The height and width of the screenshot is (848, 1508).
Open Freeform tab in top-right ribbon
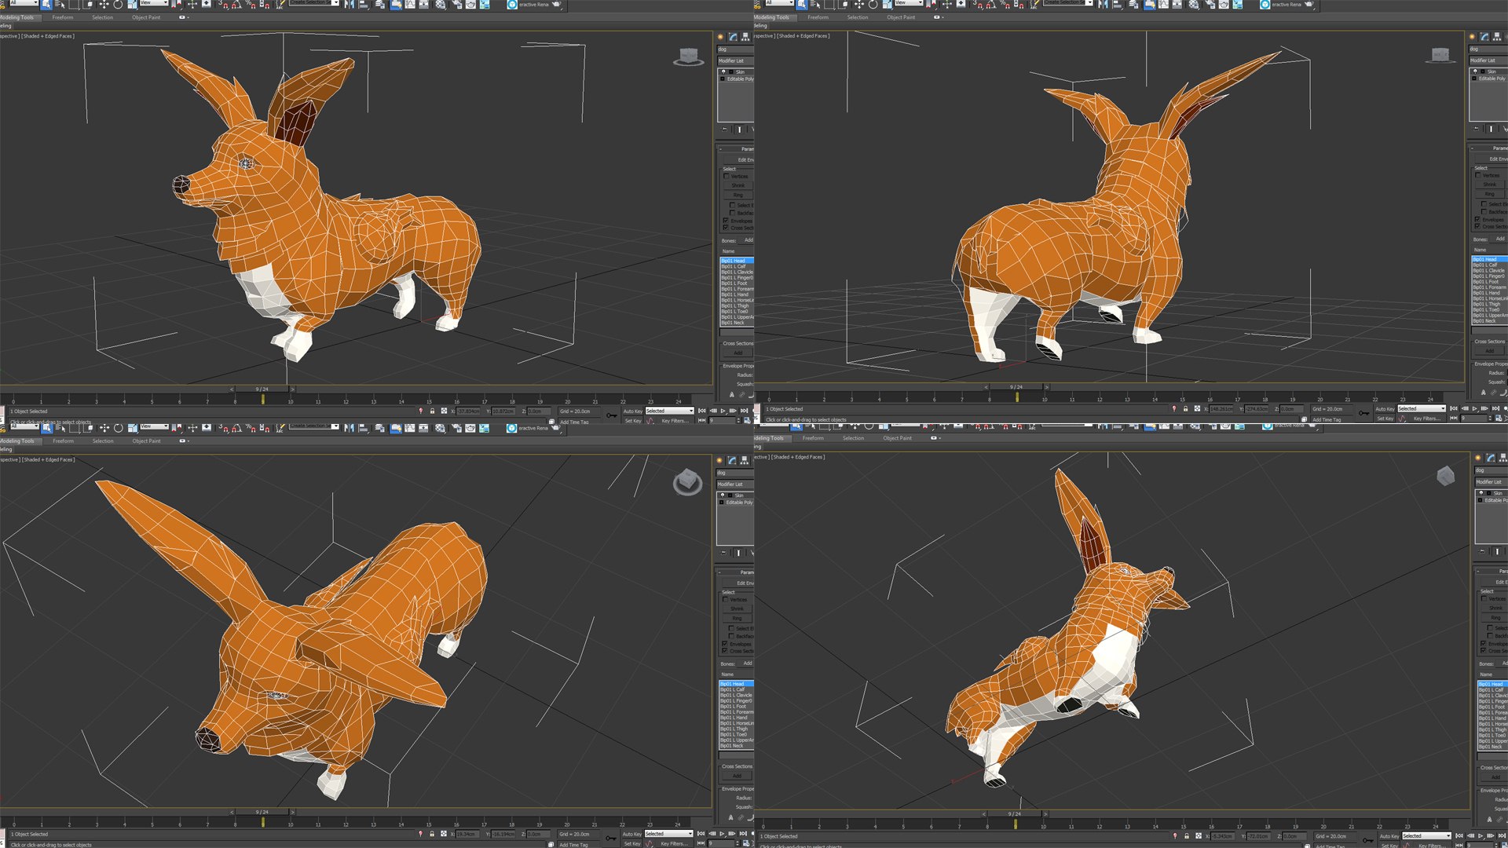(818, 17)
